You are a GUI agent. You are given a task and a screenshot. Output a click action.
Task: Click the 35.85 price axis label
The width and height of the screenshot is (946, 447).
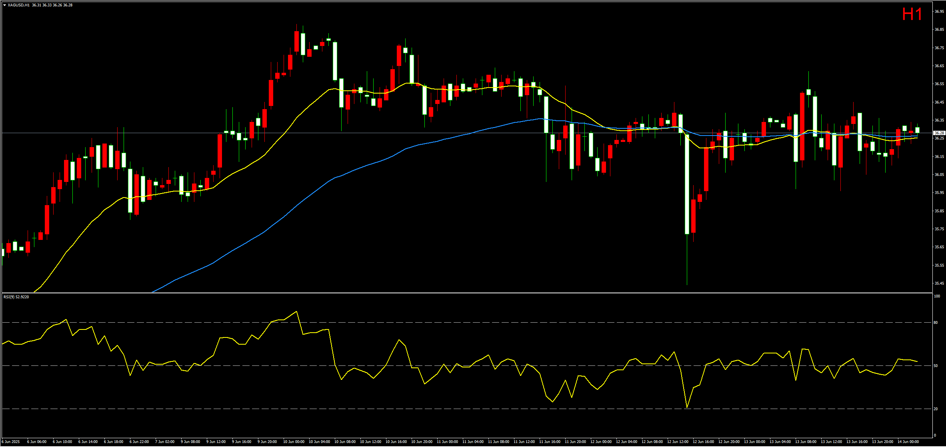939,211
